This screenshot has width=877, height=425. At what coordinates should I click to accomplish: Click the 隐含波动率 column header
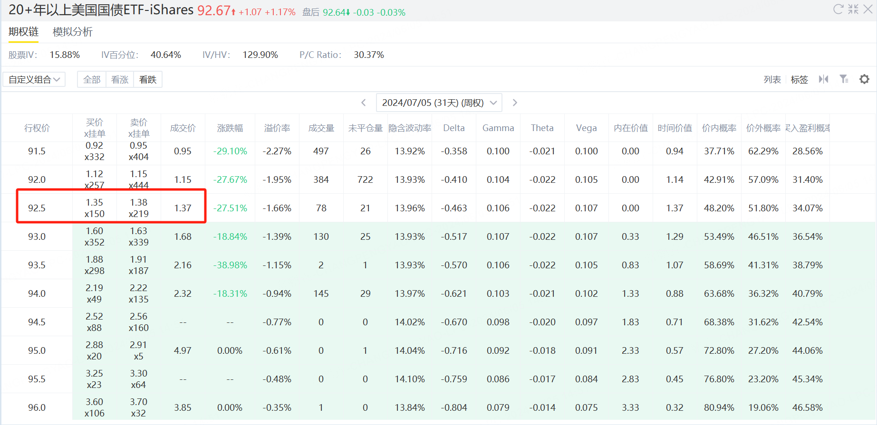point(410,128)
